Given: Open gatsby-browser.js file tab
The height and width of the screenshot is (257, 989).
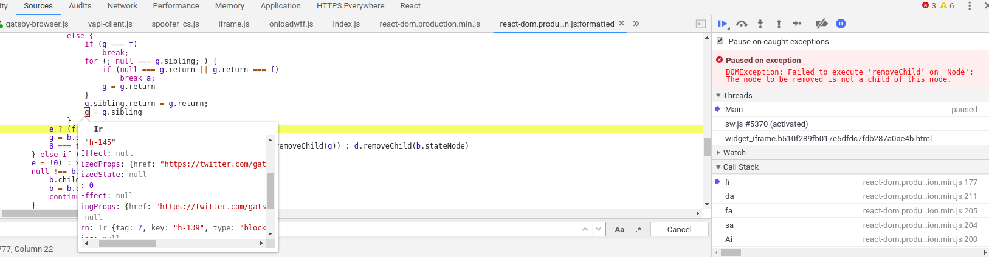Looking at the screenshot, I should (37, 24).
